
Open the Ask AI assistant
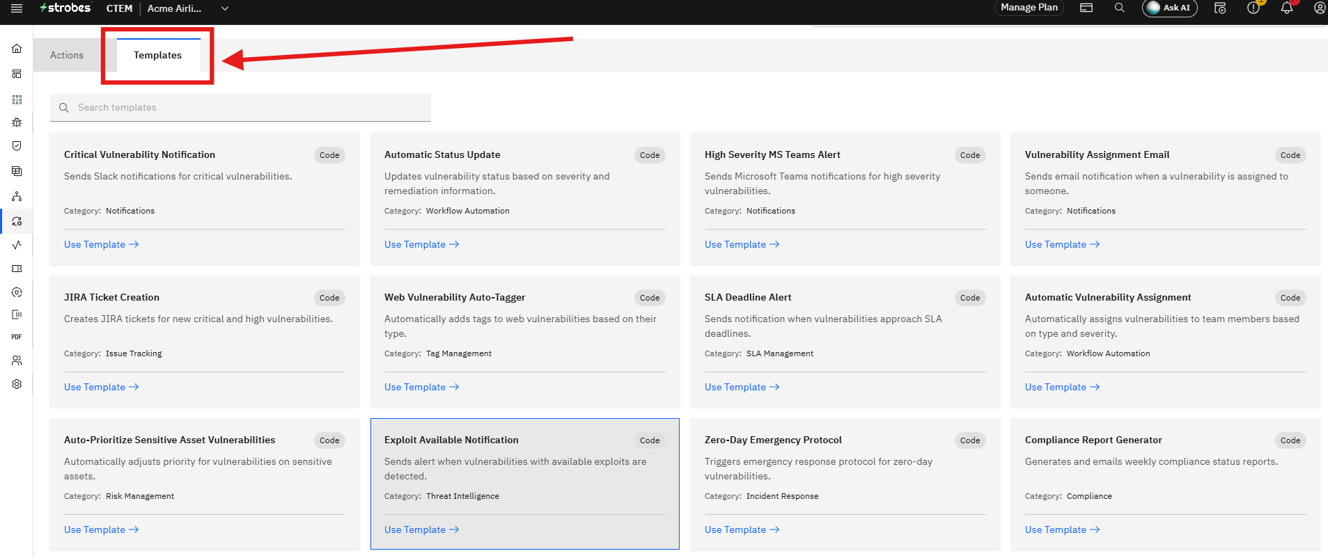click(1169, 8)
